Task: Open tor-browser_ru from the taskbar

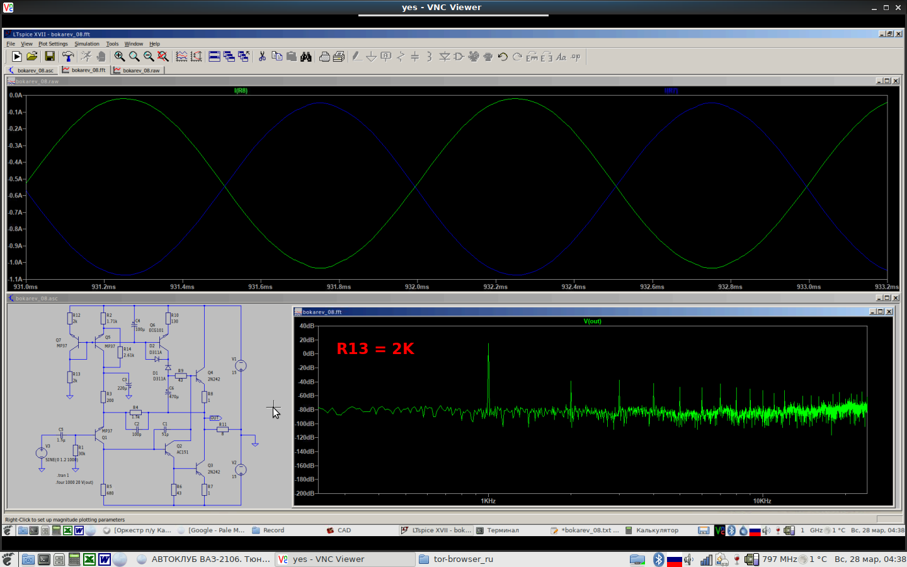Action: pos(462,559)
